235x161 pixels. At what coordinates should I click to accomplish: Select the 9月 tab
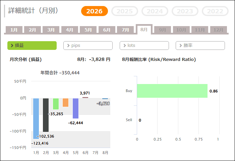(163, 30)
